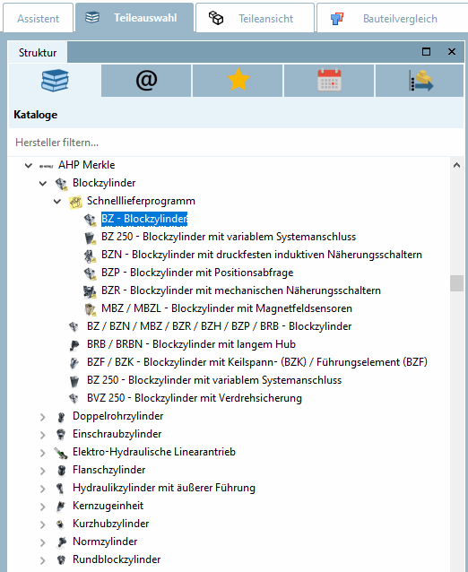Select BZN - Blockzylinder mit druckfesten induktiven Näherungsschaltern
468x572 pixels.
pyautogui.click(x=262, y=255)
